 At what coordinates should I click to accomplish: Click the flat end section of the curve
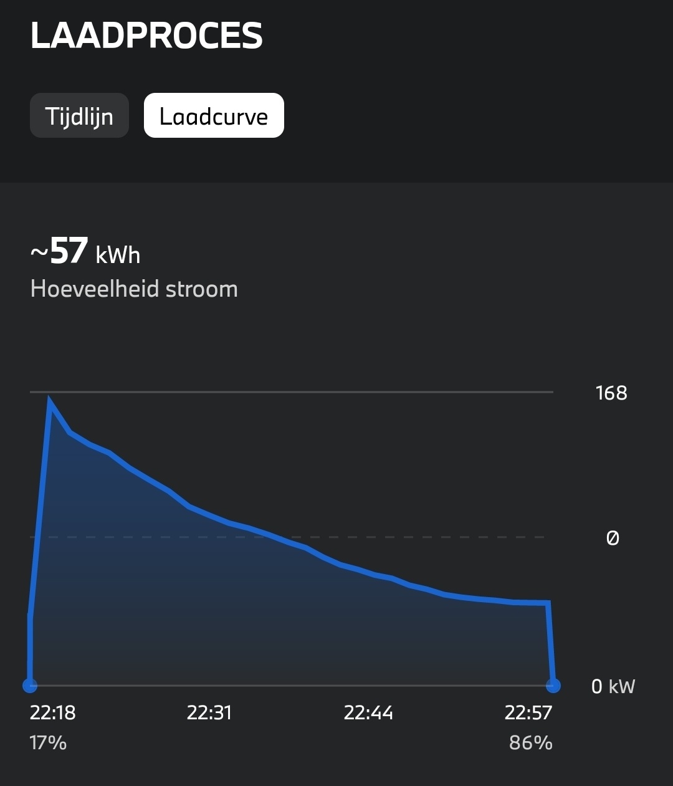(530, 602)
